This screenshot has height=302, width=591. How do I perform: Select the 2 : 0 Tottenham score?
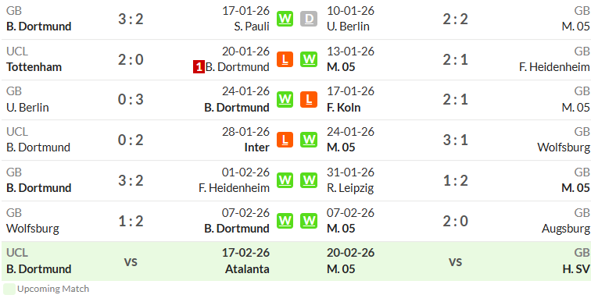(131, 59)
